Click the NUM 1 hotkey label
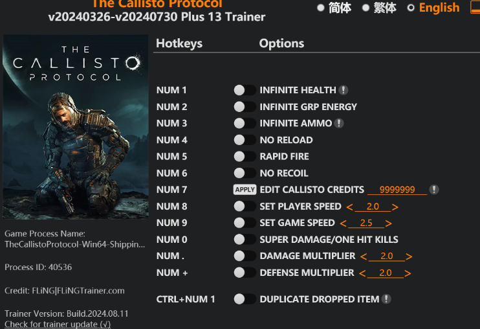Viewport: 480px width, 329px height. 171,90
